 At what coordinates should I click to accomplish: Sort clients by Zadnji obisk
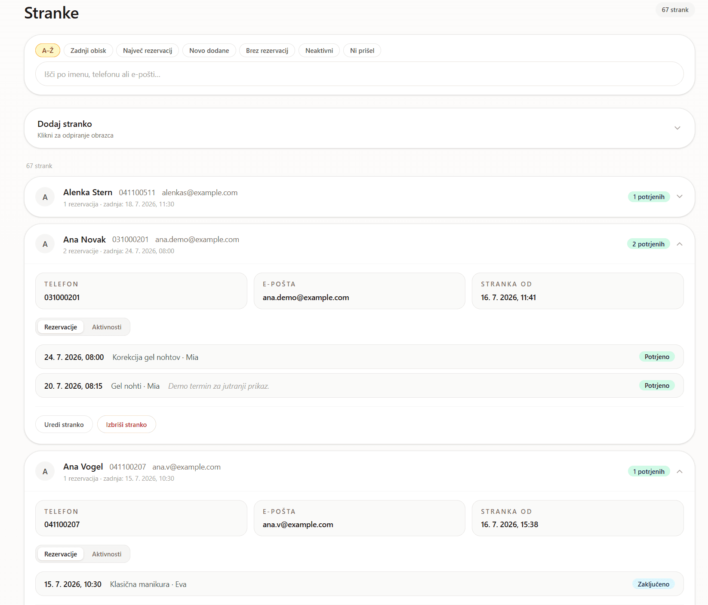[88, 50]
